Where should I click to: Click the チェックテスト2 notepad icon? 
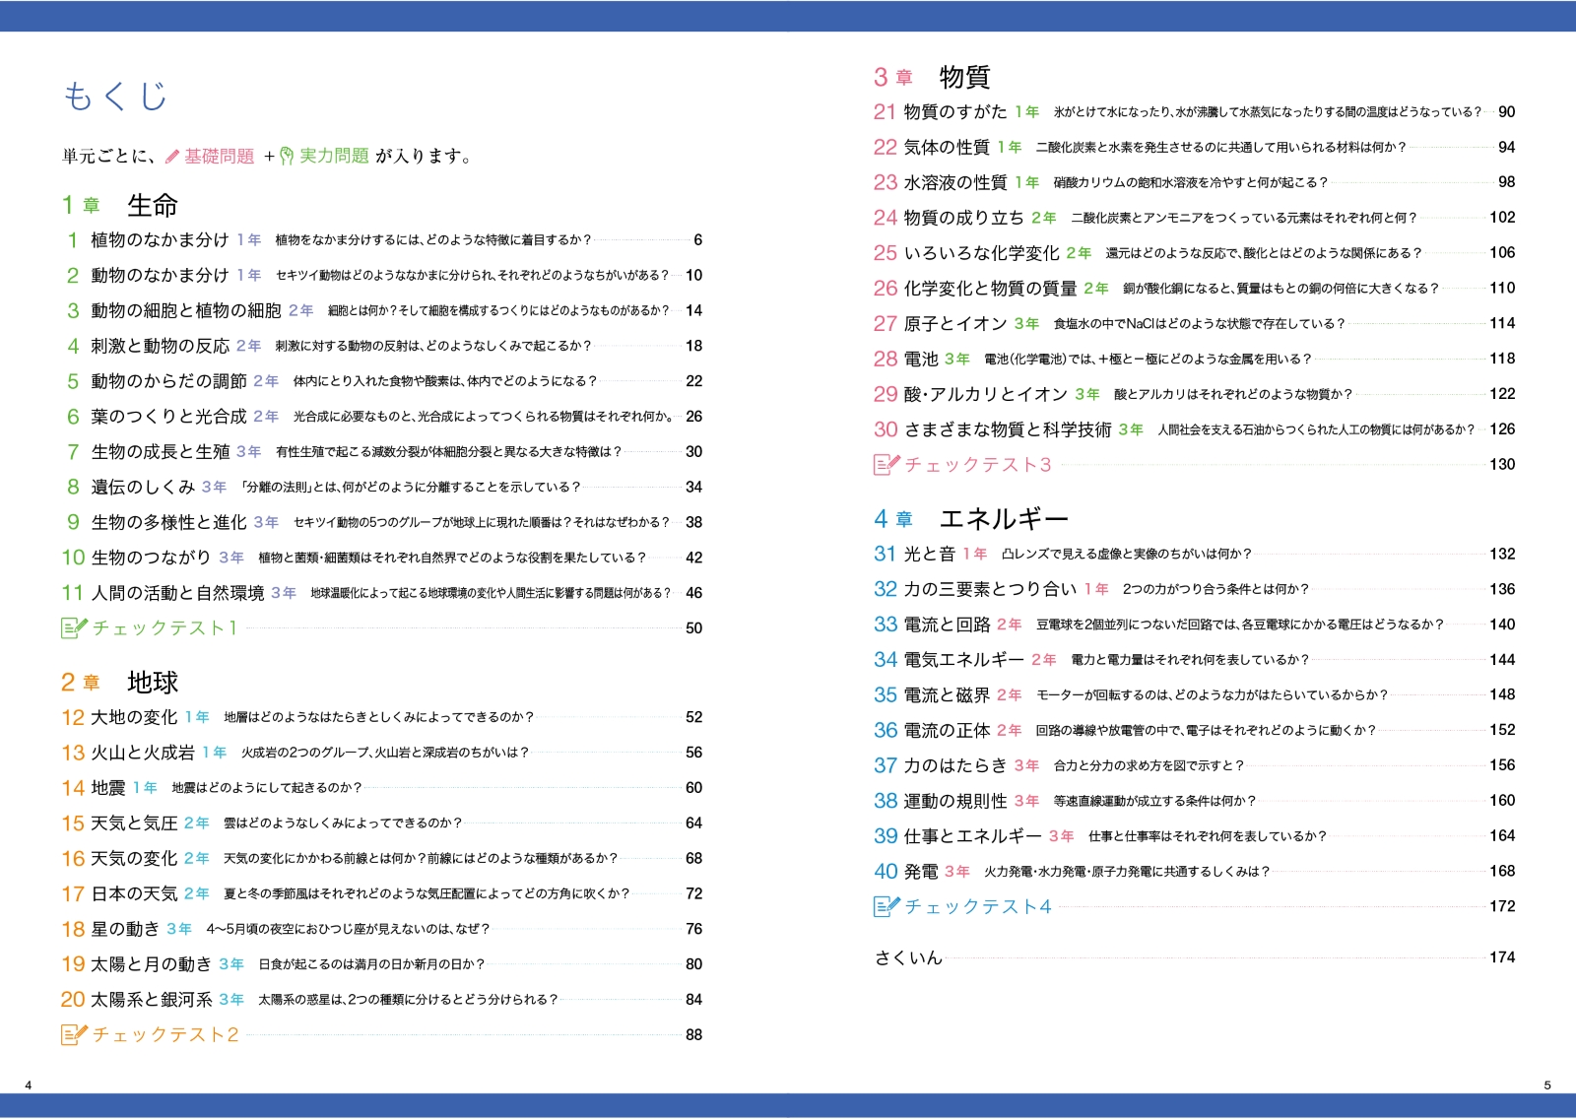pos(74,1034)
